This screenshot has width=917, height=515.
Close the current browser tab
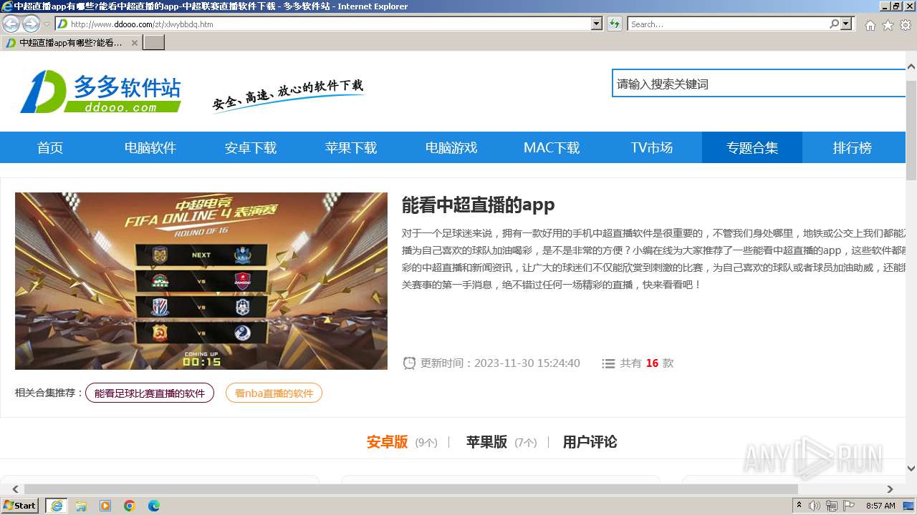pos(134,43)
